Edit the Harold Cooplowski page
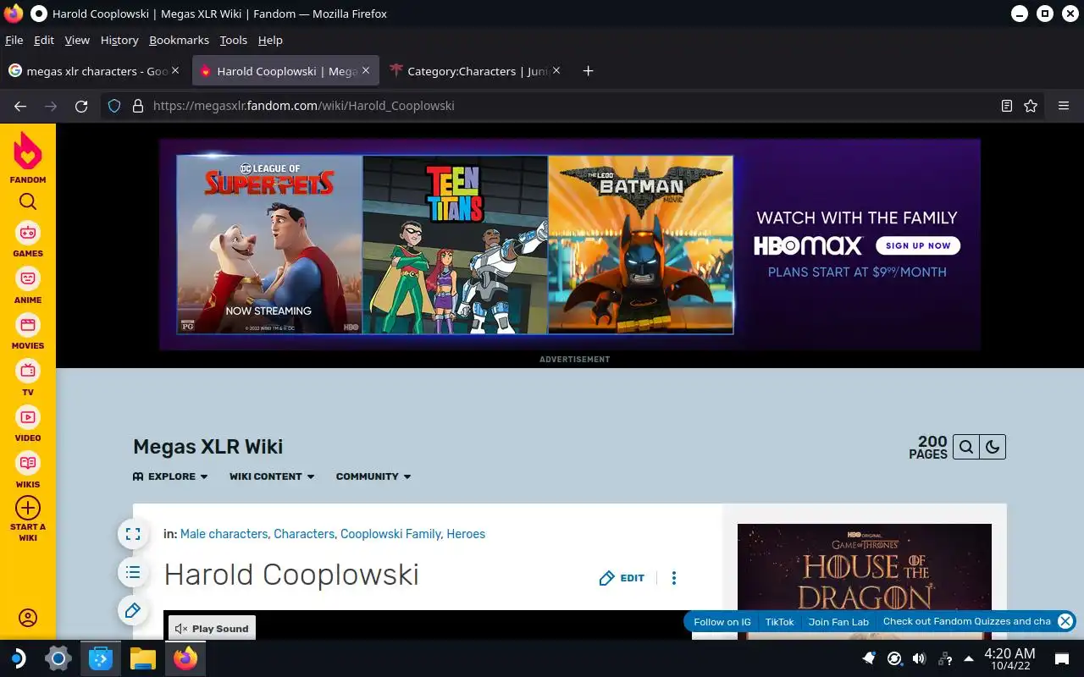The width and height of the screenshot is (1084, 677). (622, 578)
